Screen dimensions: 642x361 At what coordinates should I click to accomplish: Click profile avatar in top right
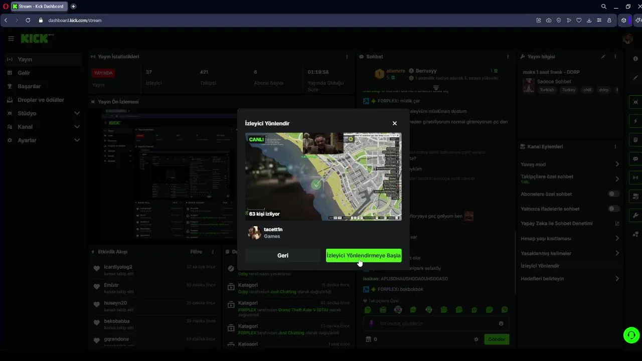627,39
